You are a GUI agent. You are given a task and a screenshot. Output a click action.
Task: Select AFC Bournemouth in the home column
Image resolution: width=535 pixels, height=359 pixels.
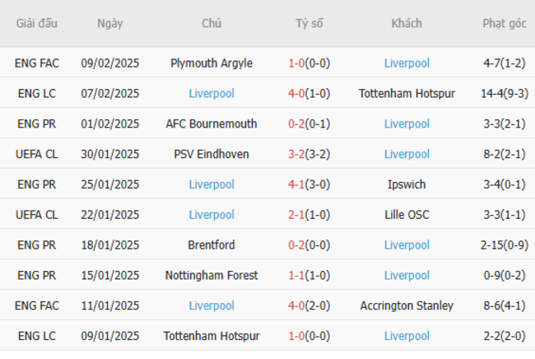(x=212, y=124)
